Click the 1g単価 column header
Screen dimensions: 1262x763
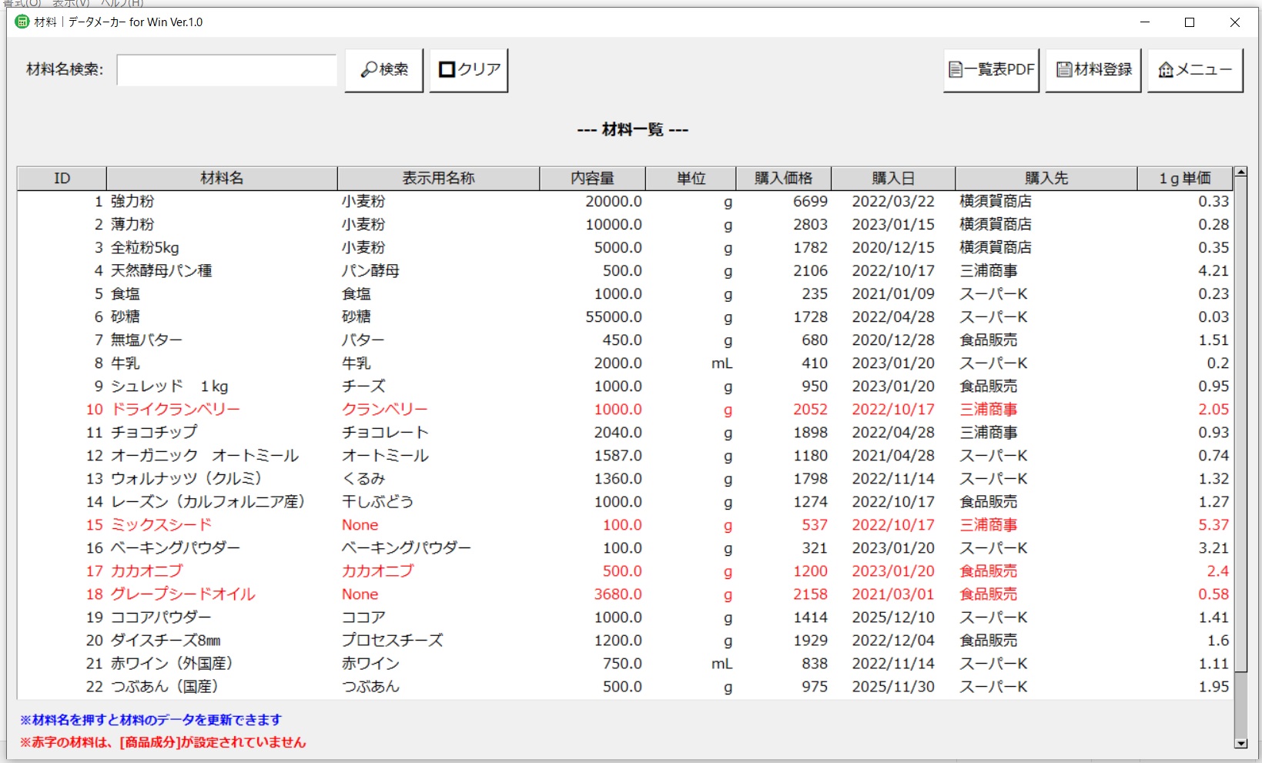pos(1185,179)
